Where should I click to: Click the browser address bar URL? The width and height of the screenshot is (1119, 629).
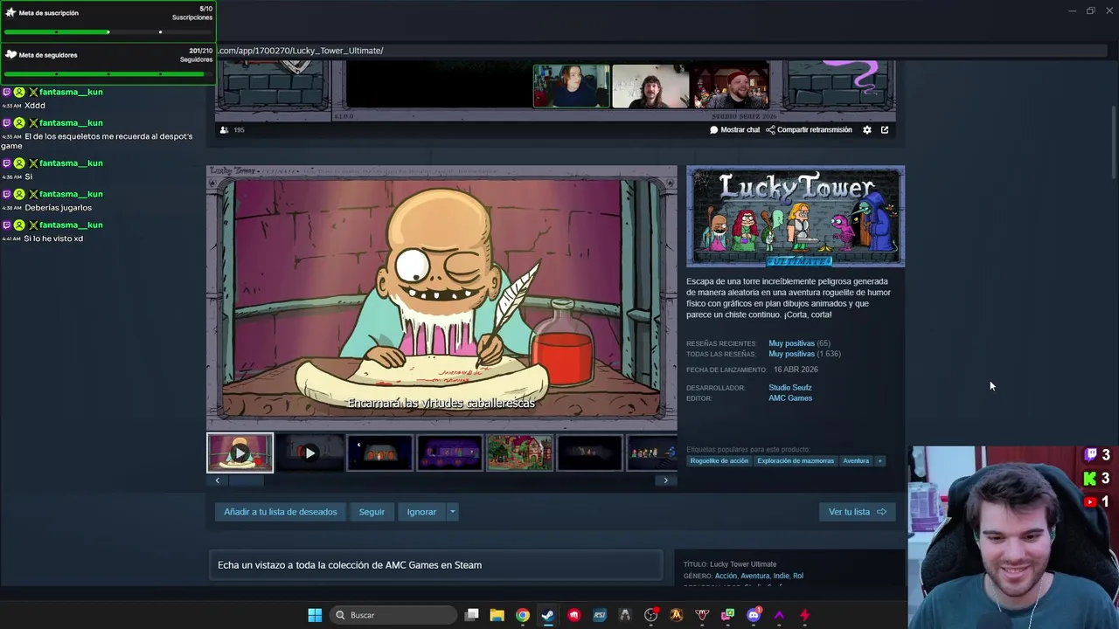[301, 51]
